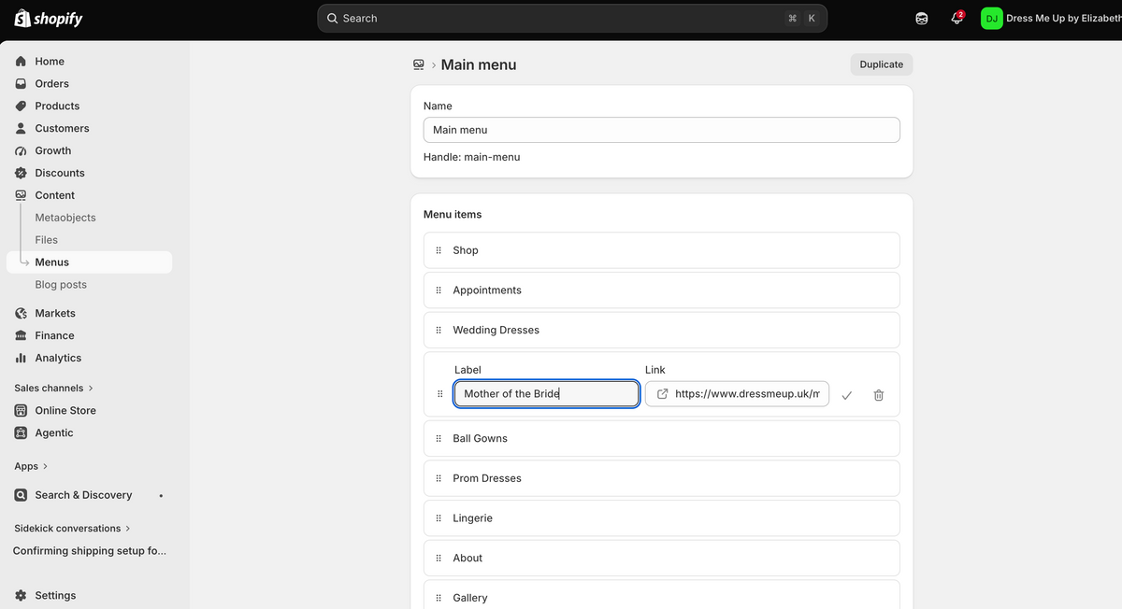Expand Sidekick conversations section

[73, 528]
